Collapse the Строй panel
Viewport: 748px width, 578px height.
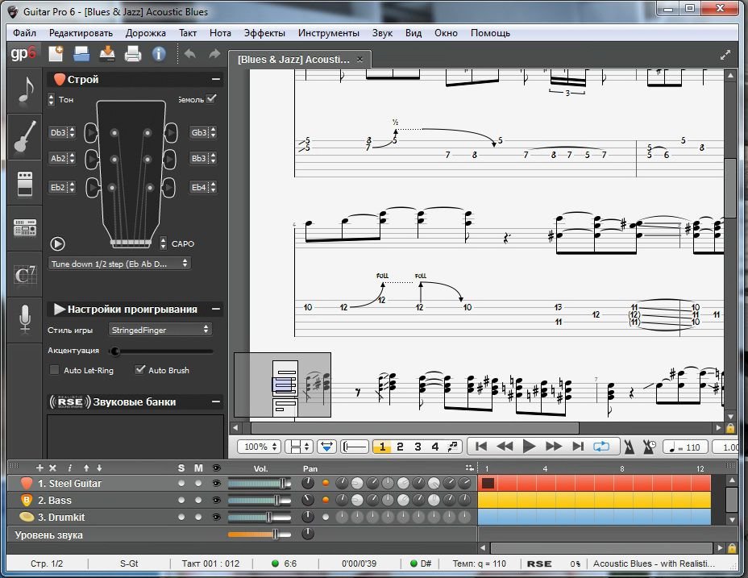click(x=216, y=79)
